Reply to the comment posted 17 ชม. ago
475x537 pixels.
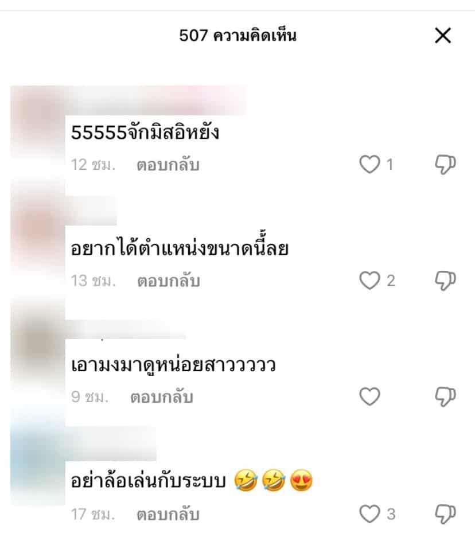[168, 515]
